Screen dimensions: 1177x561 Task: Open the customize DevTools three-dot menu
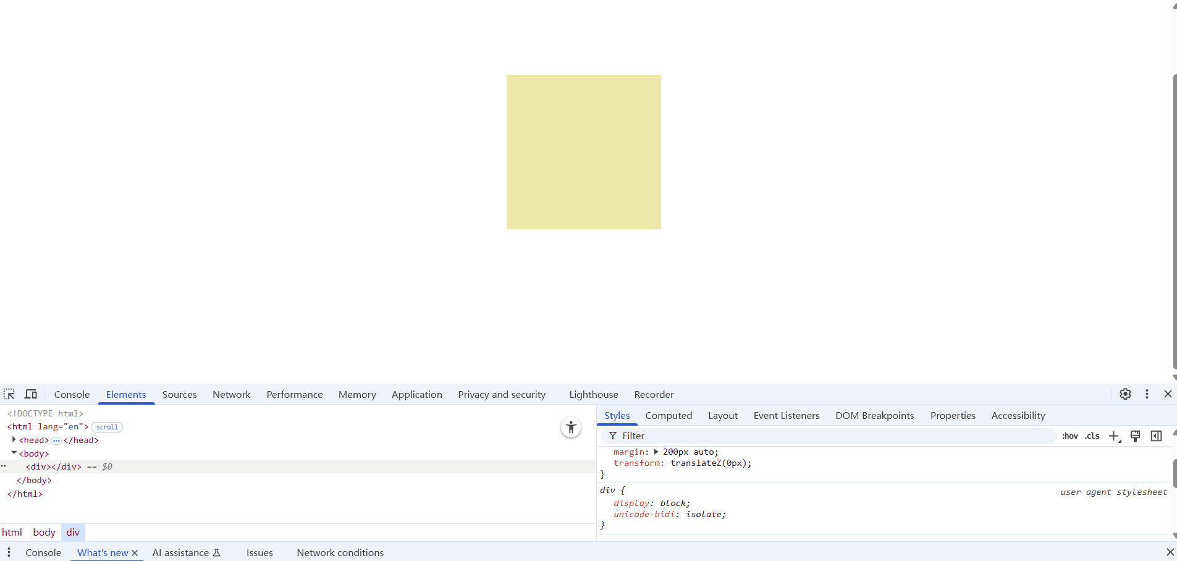pyautogui.click(x=1147, y=394)
